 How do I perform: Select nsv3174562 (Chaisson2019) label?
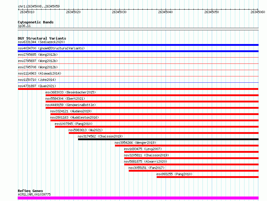(x=100, y=136)
